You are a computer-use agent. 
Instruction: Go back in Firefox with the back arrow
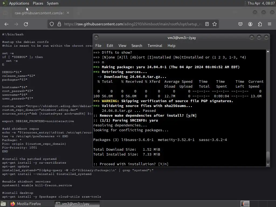click(x=6, y=24)
